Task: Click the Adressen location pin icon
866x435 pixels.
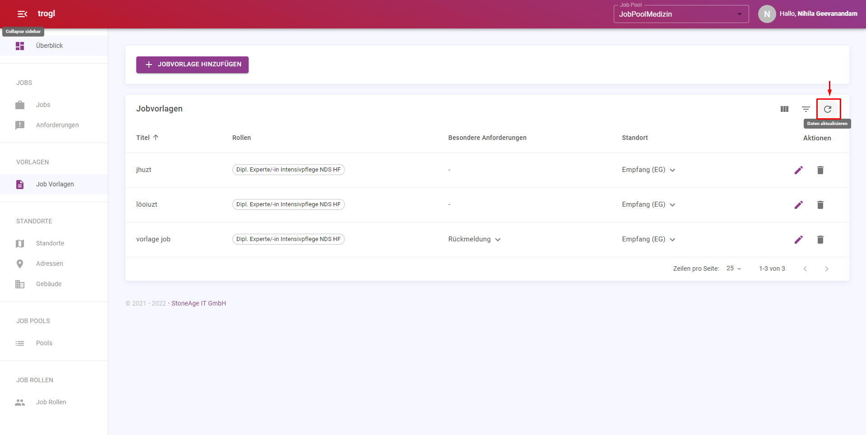Action: 20,264
